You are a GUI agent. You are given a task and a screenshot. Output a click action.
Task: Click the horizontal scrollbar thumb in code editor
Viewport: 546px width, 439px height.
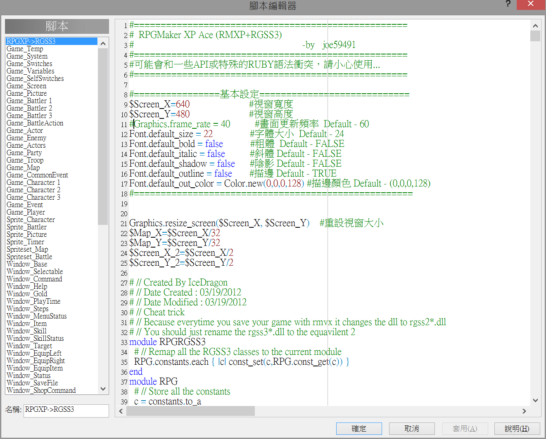tap(190, 411)
